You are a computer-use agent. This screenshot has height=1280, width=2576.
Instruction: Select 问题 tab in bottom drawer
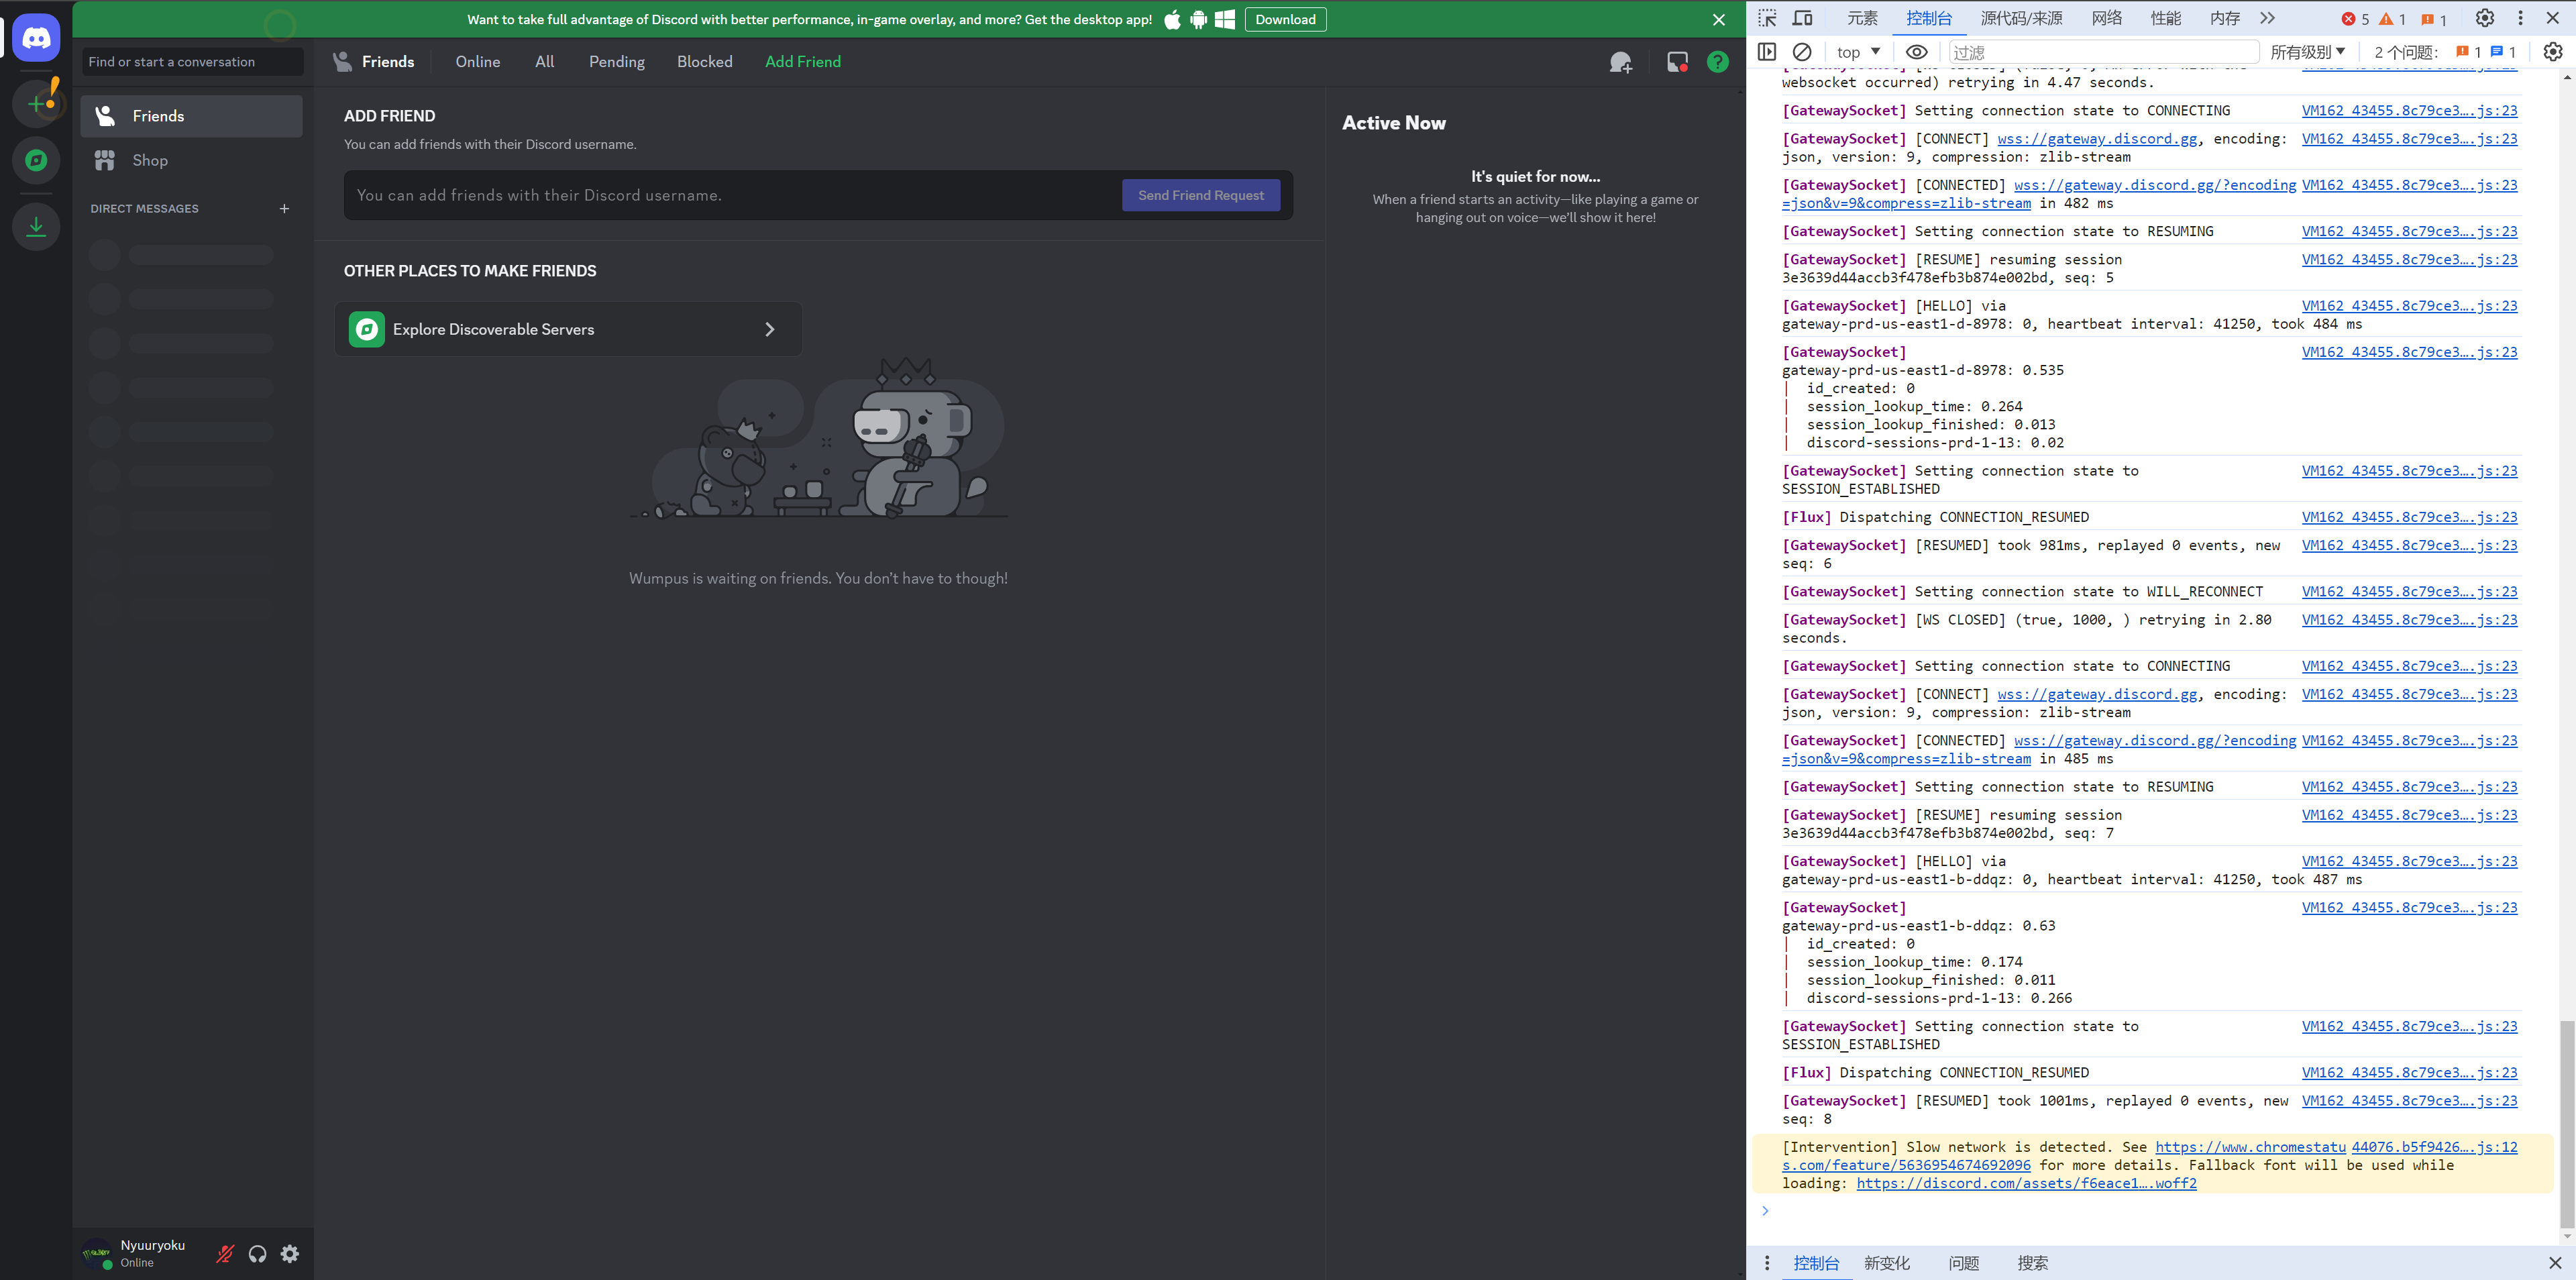coord(1964,1263)
